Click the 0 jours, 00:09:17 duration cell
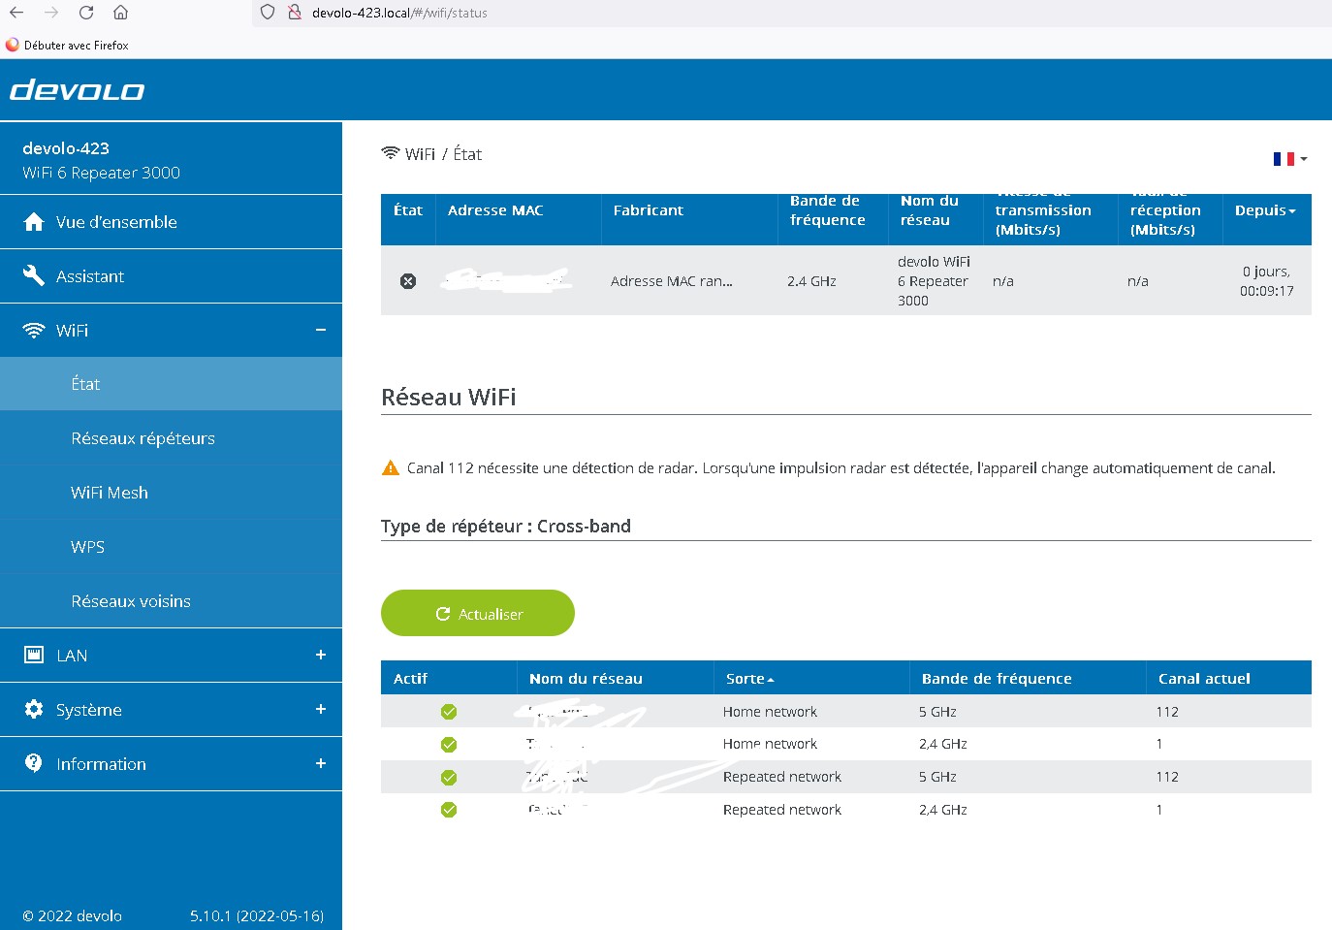This screenshot has height=930, width=1332. [1267, 281]
